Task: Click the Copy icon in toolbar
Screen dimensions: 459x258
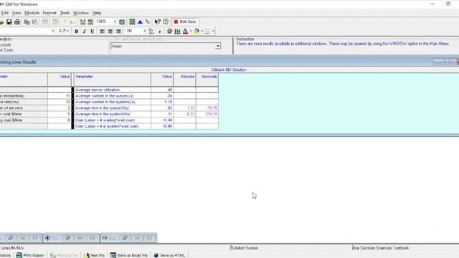Action: pos(27,22)
